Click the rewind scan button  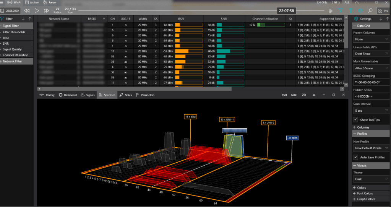click(x=27, y=11)
